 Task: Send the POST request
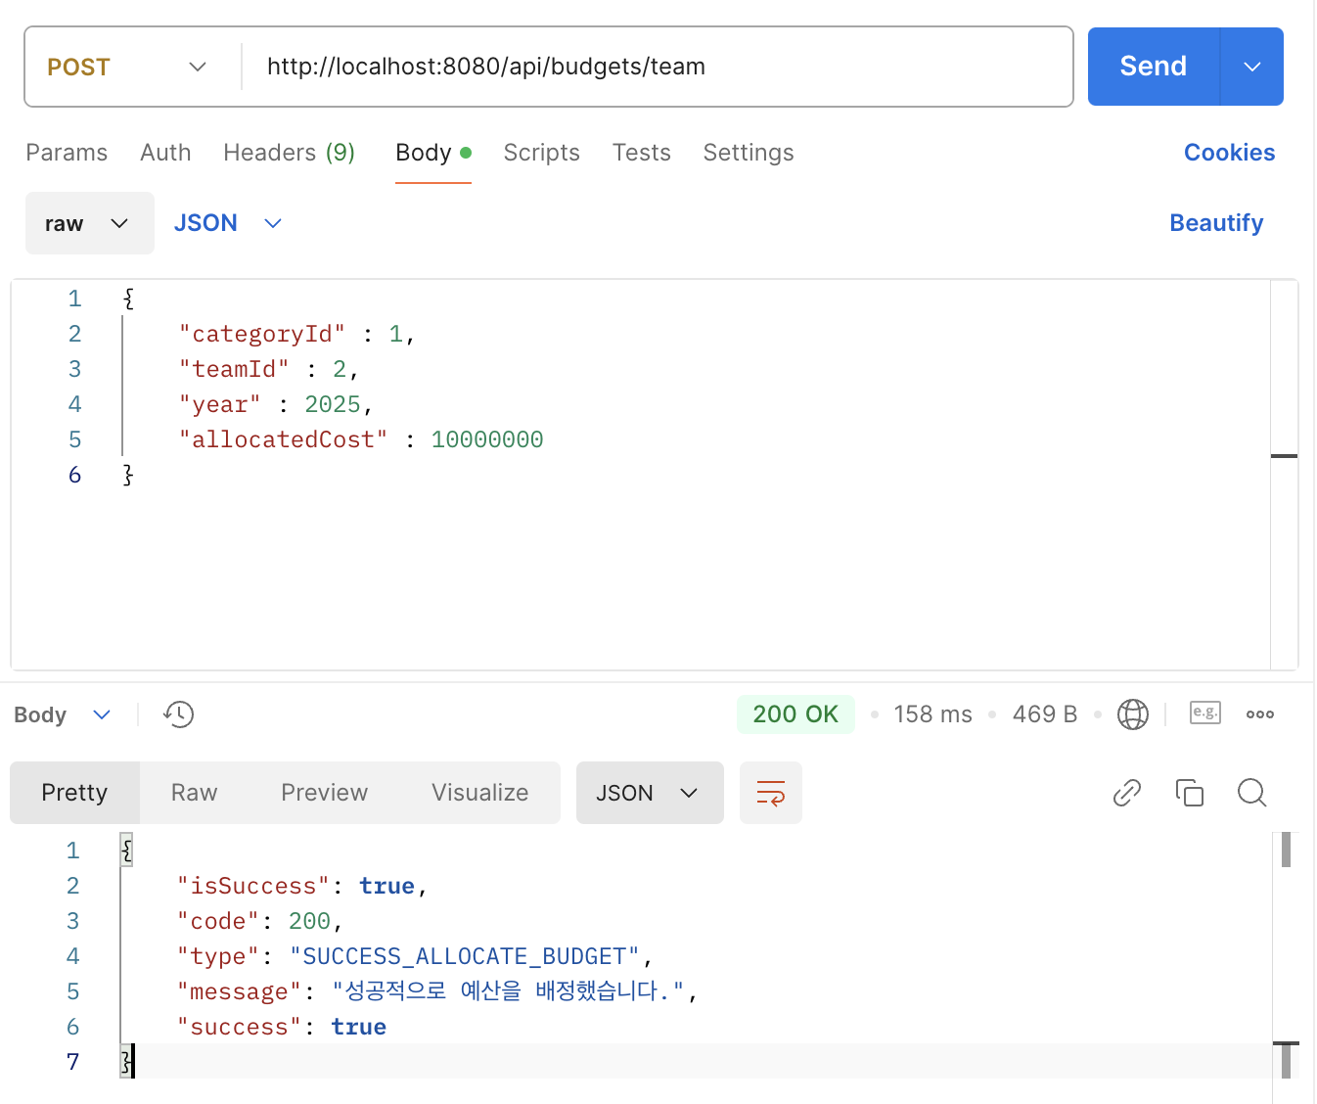[x=1154, y=67]
